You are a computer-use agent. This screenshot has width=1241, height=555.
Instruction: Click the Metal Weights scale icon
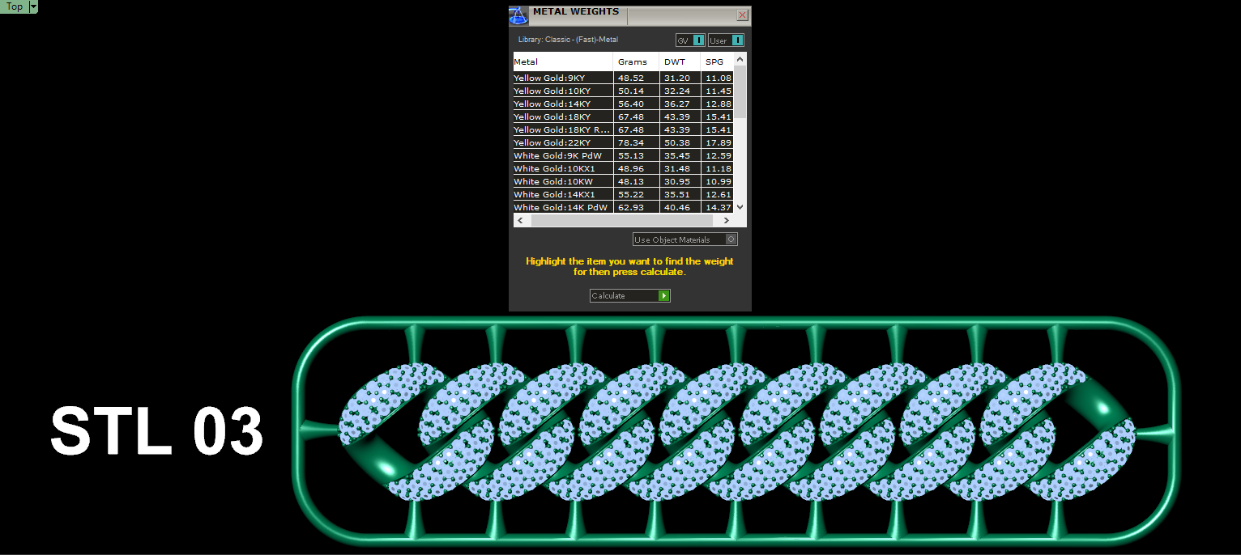pyautogui.click(x=518, y=15)
